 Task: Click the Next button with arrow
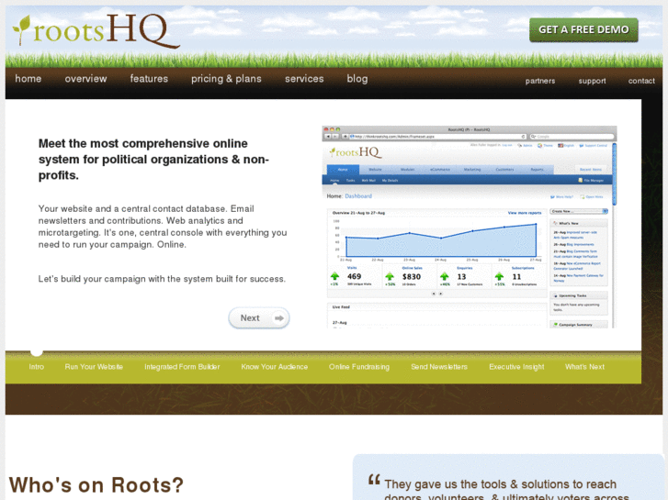tap(259, 317)
